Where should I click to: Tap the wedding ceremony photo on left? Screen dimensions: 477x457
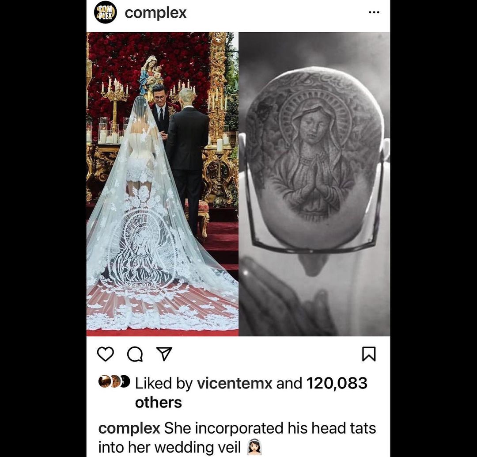click(x=163, y=184)
